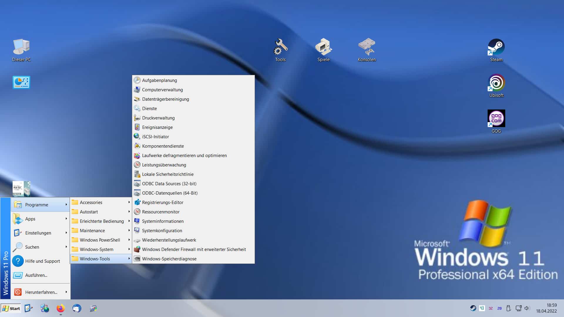Open the Spiele desktop icon
The image size is (564, 317).
323,50
